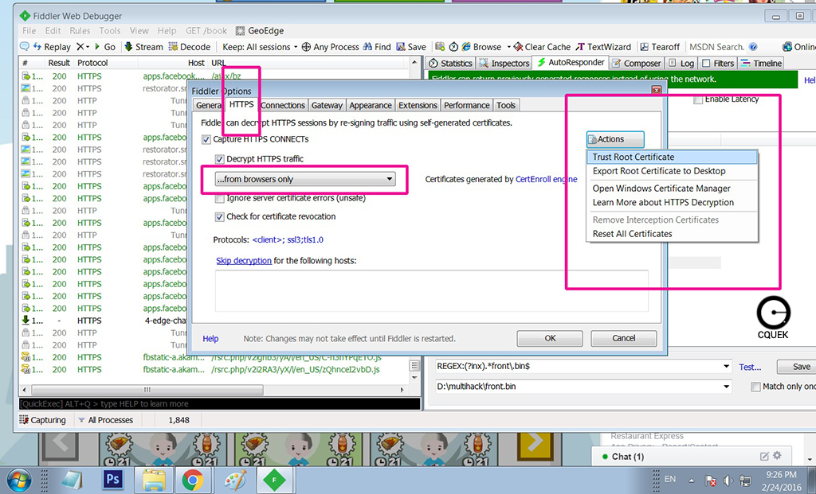Open the All Processes filter
816x494 pixels.
pos(106,420)
